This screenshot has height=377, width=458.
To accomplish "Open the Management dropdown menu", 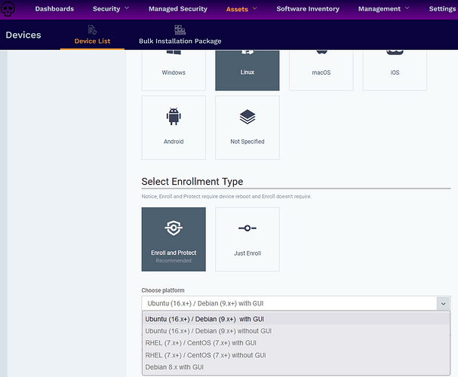I will [x=385, y=9].
